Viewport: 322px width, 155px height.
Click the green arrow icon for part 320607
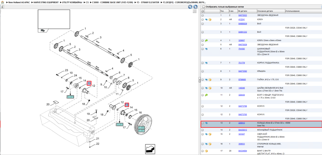(206, 40)
